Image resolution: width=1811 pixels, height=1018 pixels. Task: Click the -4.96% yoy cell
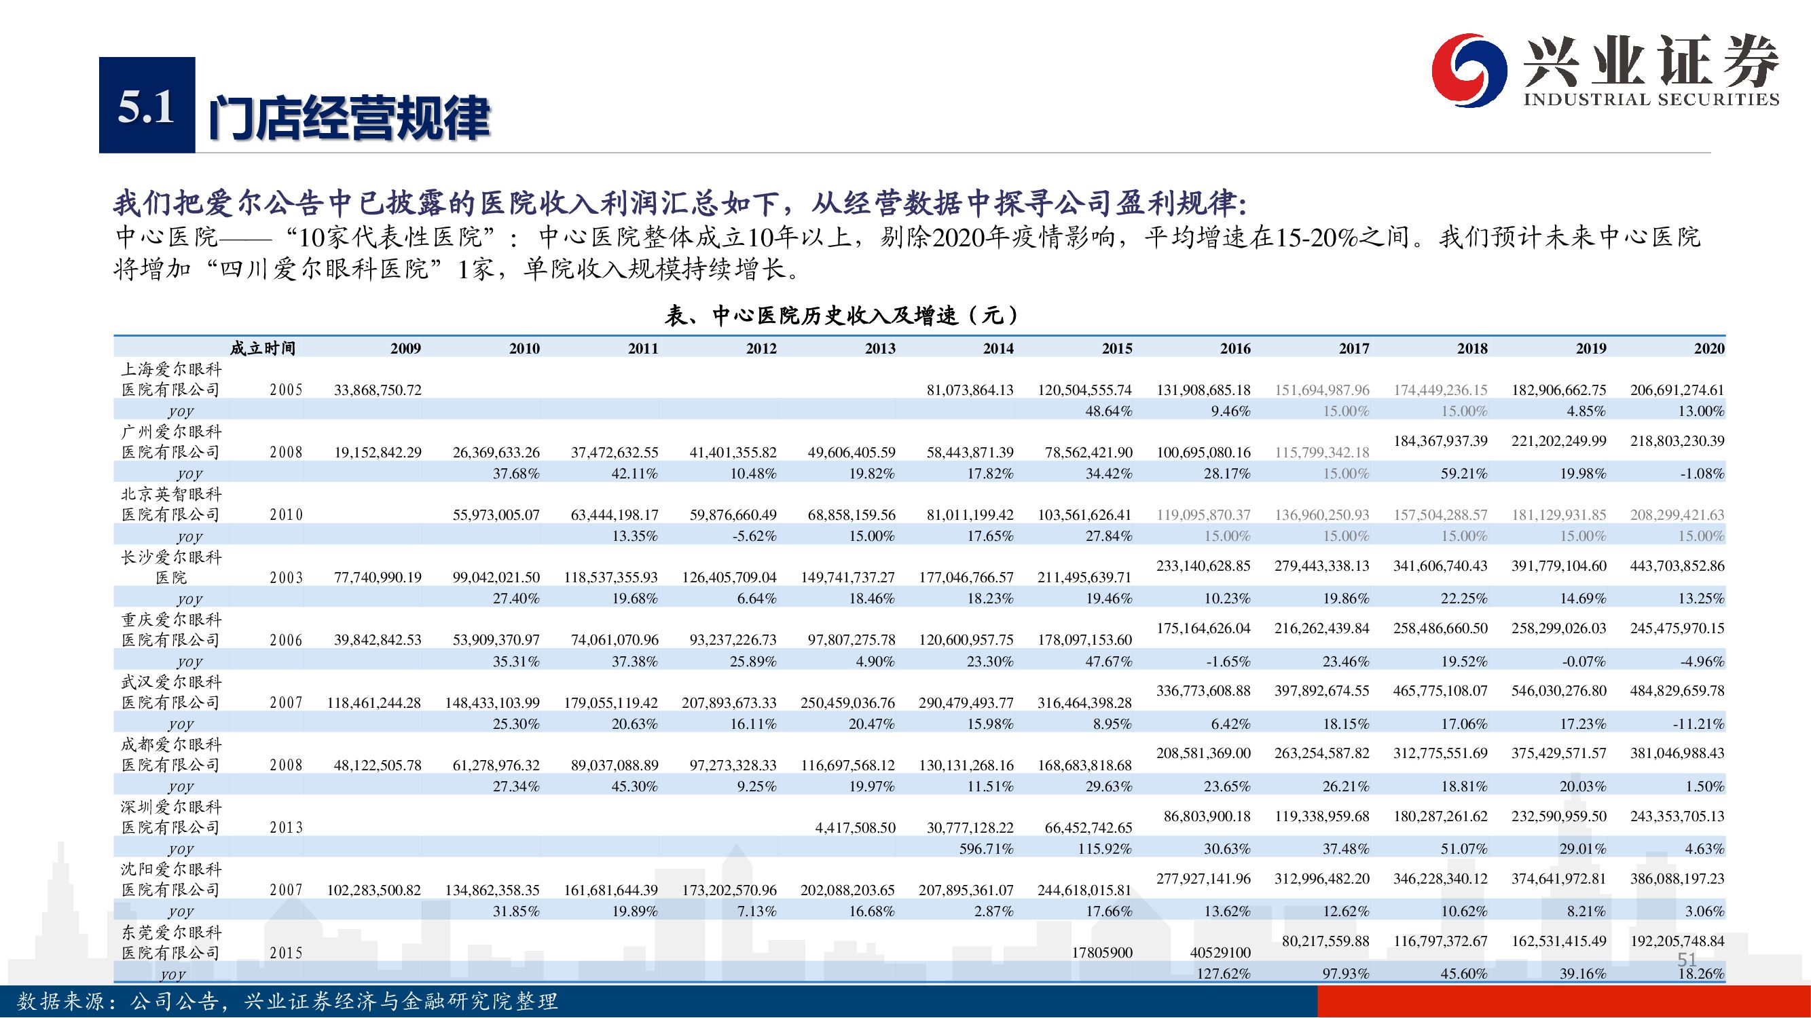click(1702, 661)
